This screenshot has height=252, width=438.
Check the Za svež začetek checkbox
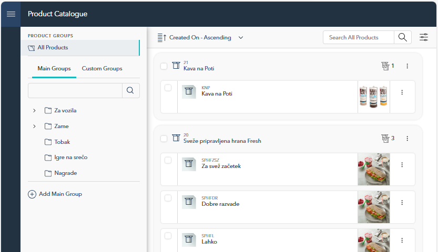[168, 160]
